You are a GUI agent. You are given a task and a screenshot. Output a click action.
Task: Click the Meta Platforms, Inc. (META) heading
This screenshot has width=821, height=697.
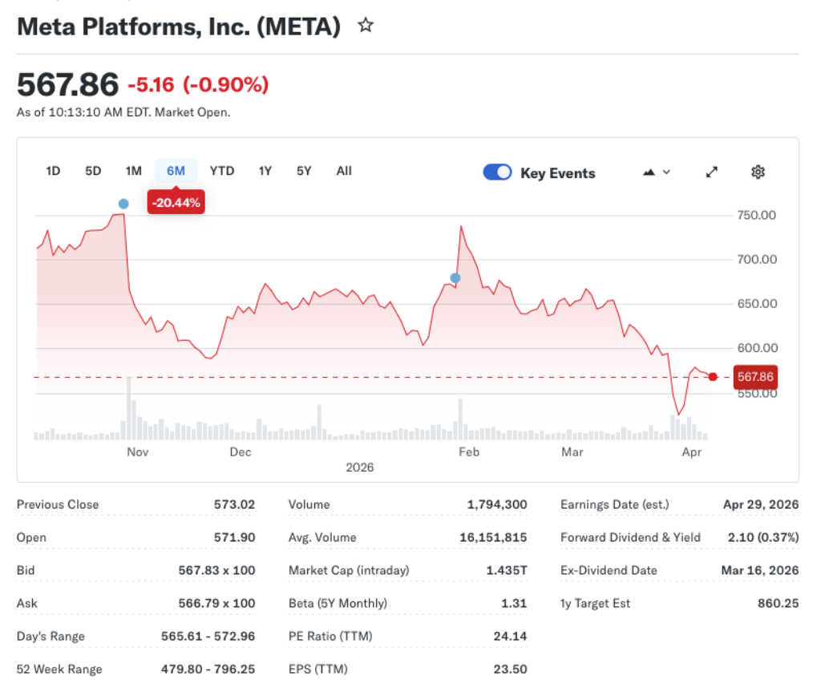(179, 26)
